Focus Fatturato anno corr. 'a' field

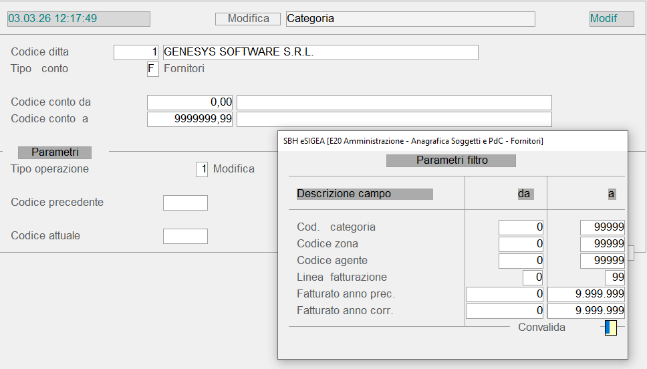point(586,311)
